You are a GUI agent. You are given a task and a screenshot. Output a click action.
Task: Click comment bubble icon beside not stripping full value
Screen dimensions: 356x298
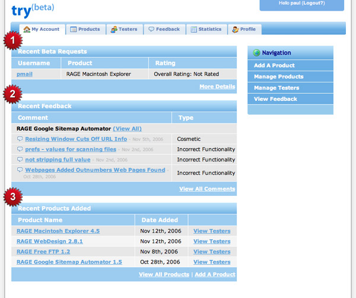click(x=20, y=159)
